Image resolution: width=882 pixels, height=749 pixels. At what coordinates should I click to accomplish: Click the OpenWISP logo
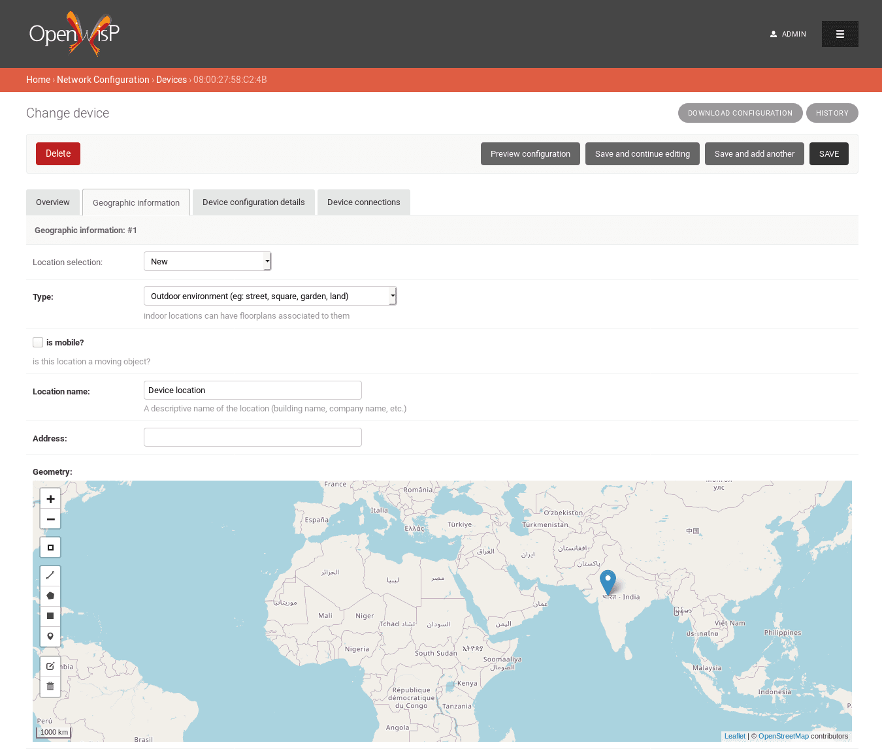tap(74, 34)
